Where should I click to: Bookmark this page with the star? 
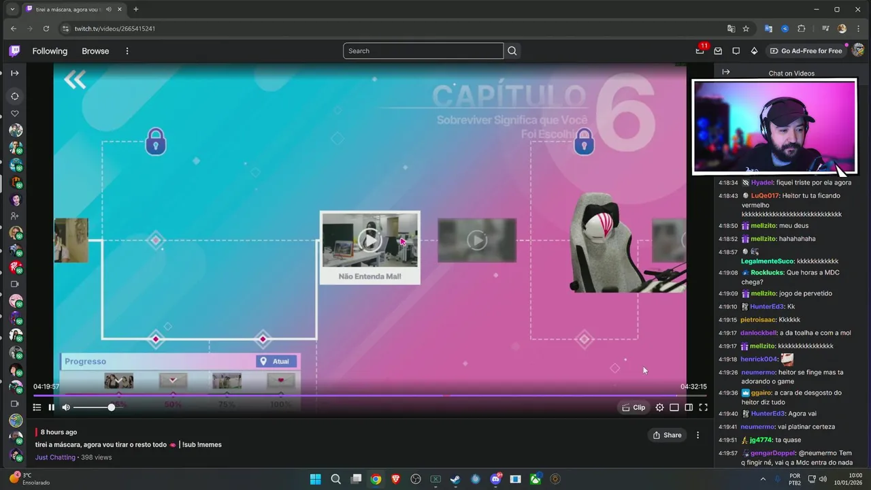[746, 29]
